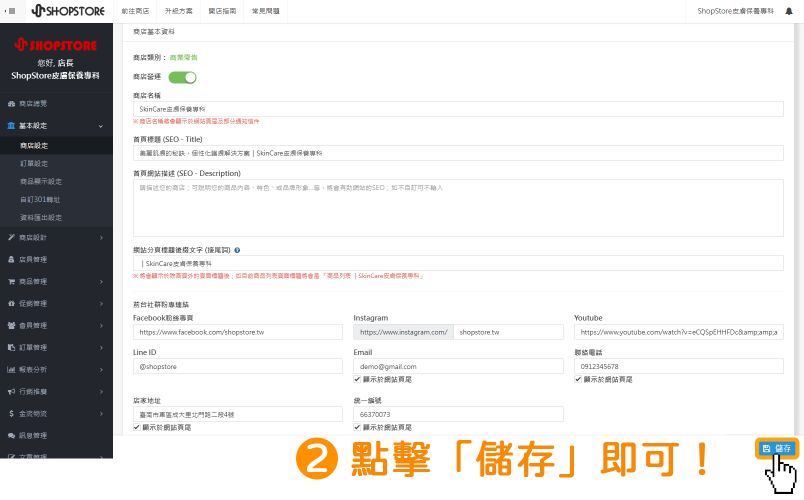The height and width of the screenshot is (500, 804).
Task: Click the SHOPSTORE logo in the sidebar
Action: click(56, 45)
